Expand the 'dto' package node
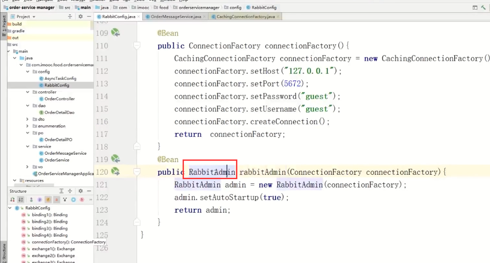The image size is (490, 263). click(x=28, y=119)
